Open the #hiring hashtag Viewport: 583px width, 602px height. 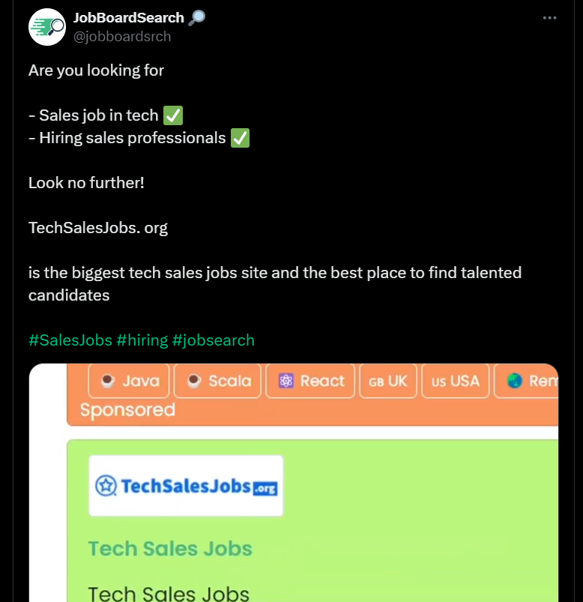142,340
